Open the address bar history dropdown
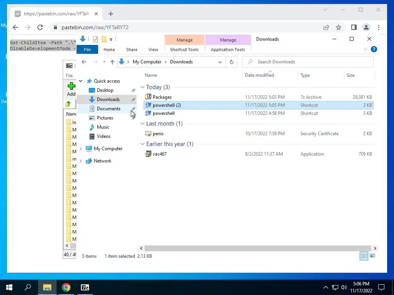Image resolution: width=394 pixels, height=295 pixels. click(x=220, y=62)
